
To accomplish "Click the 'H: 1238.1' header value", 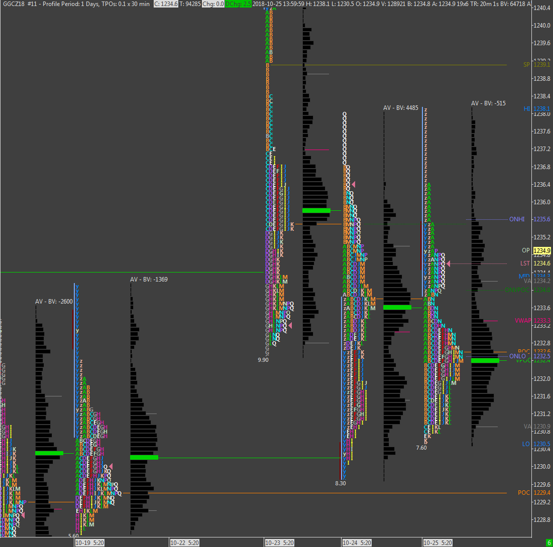I will click(x=319, y=4).
